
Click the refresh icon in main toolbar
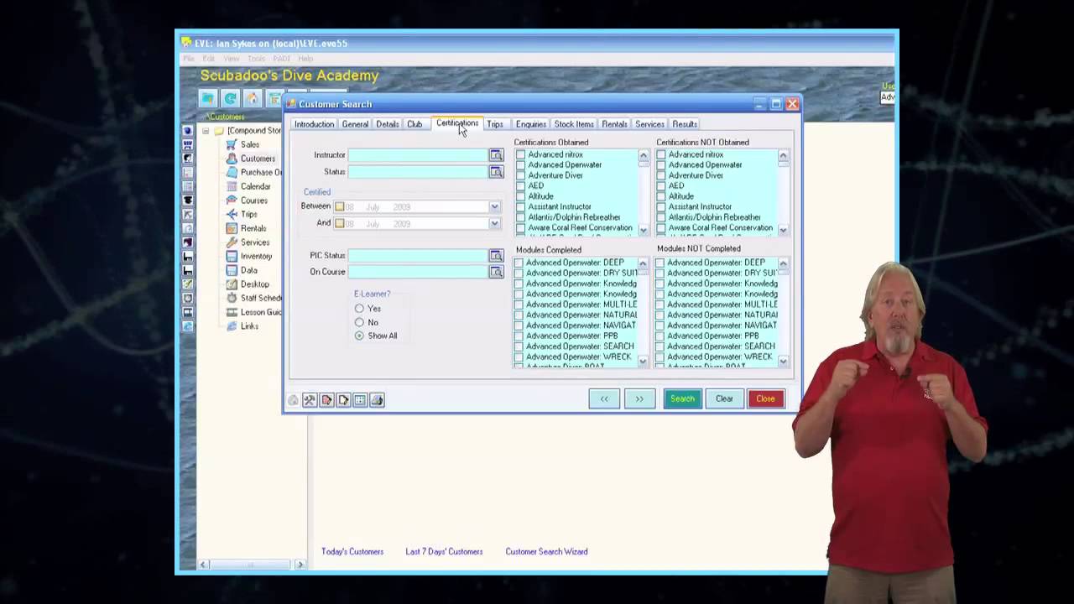point(230,98)
